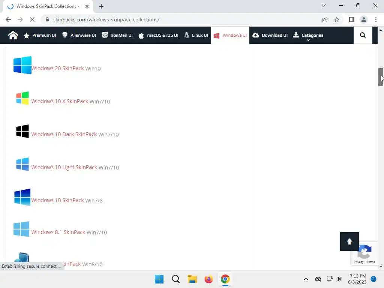Click the Windows 10 Light logo

pyautogui.click(x=22, y=164)
